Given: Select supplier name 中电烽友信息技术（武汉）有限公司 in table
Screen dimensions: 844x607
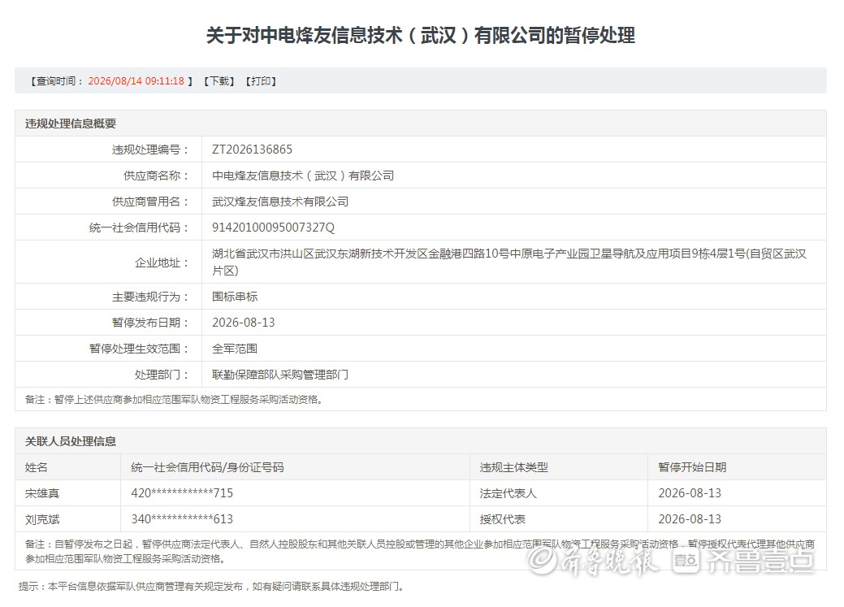Looking at the screenshot, I should pos(302,176).
